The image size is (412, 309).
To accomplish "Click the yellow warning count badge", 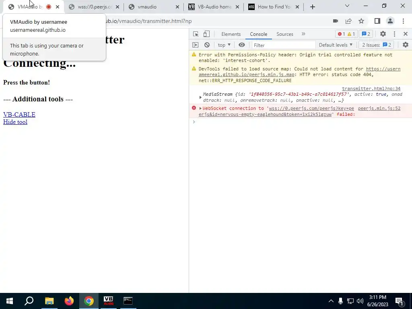I will tap(351, 34).
